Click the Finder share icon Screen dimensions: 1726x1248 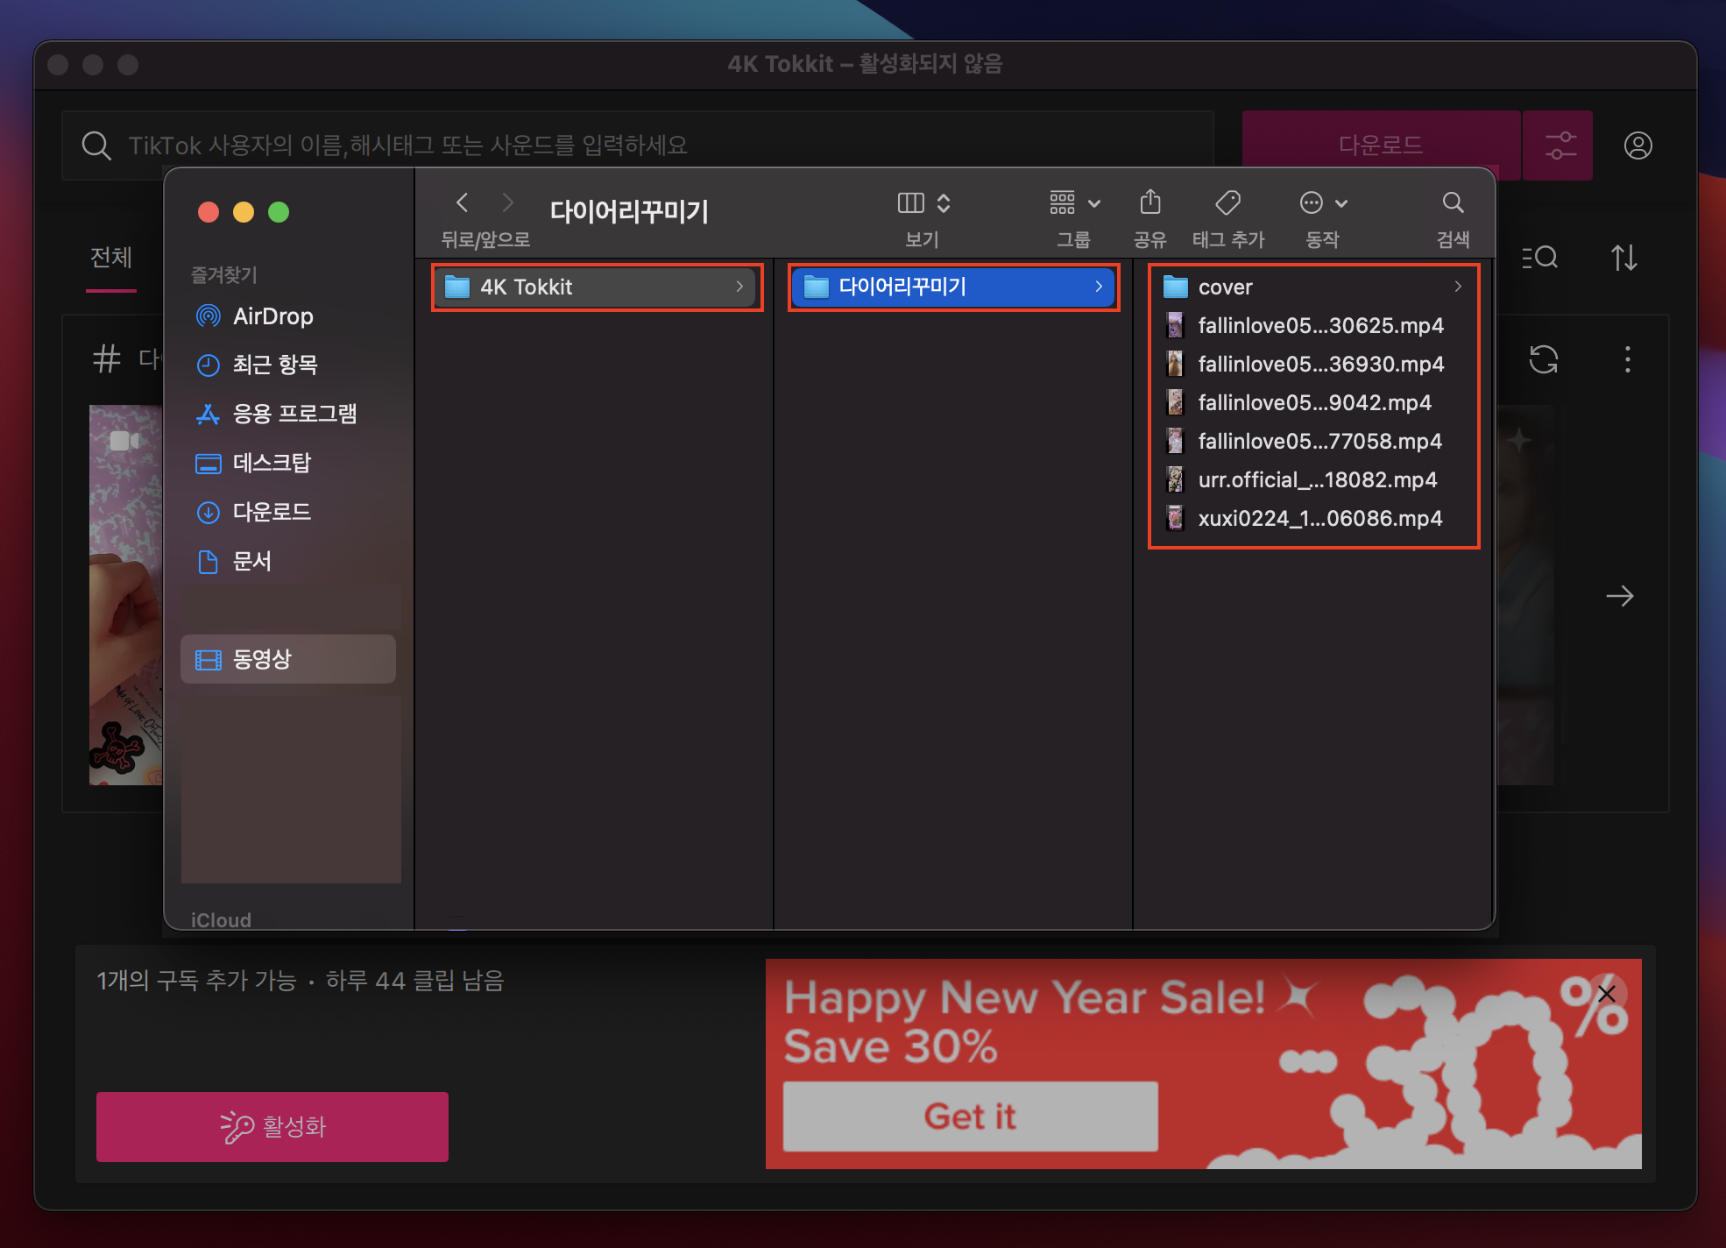point(1149,203)
